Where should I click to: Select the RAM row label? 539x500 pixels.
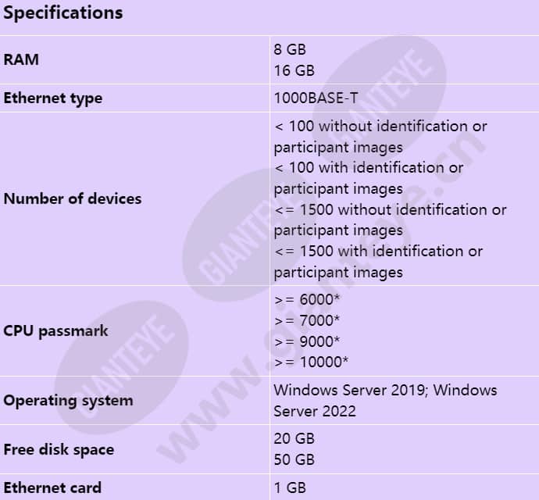tap(21, 59)
